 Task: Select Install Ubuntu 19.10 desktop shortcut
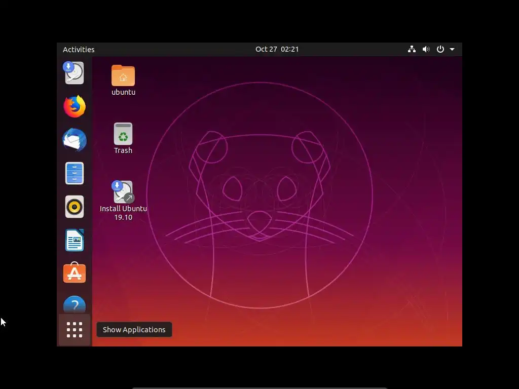click(123, 192)
